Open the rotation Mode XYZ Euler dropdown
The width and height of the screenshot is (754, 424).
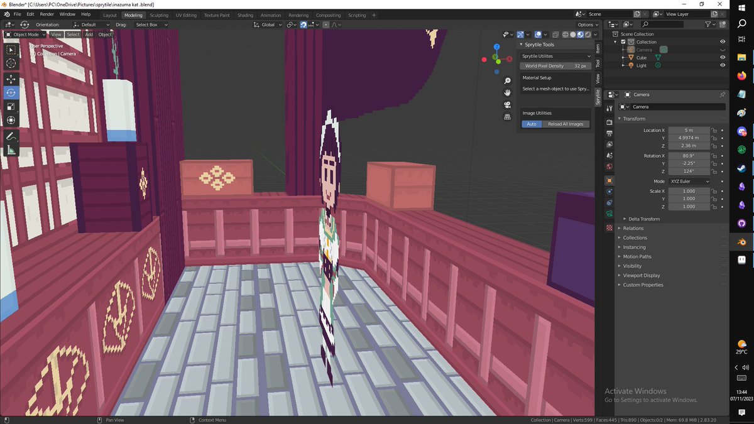689,181
